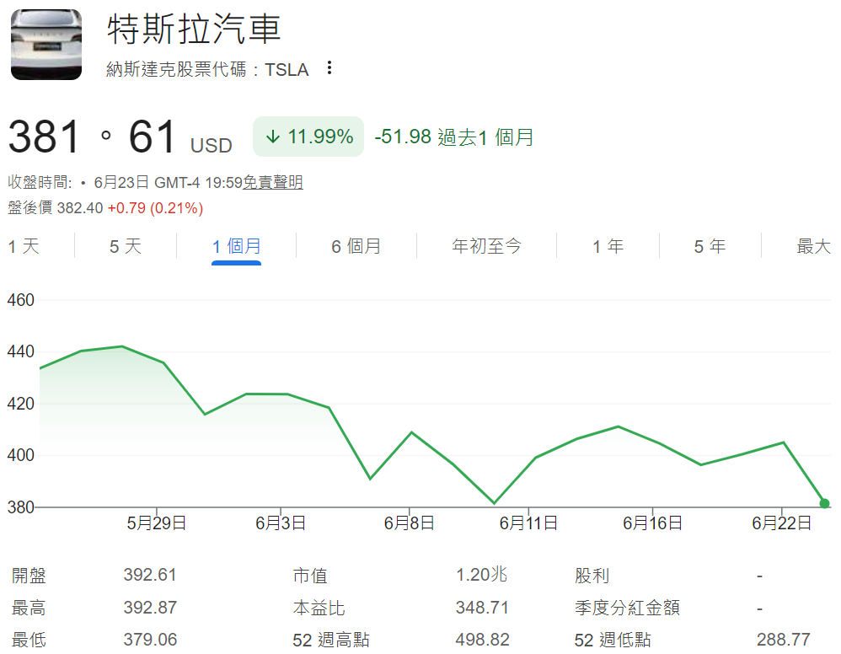Click the 市值 label
841x654 pixels.
tap(310, 576)
